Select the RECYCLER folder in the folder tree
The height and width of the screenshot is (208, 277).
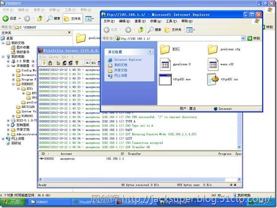point(25,107)
